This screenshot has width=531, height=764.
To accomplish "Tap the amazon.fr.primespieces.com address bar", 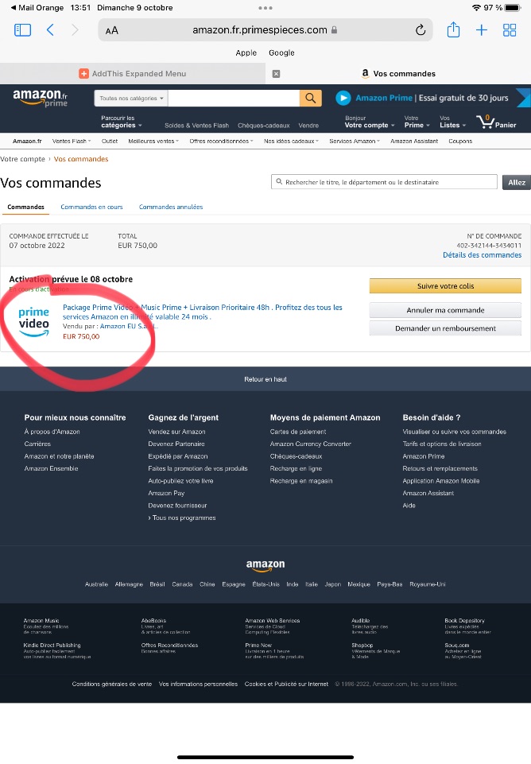I will [x=265, y=30].
